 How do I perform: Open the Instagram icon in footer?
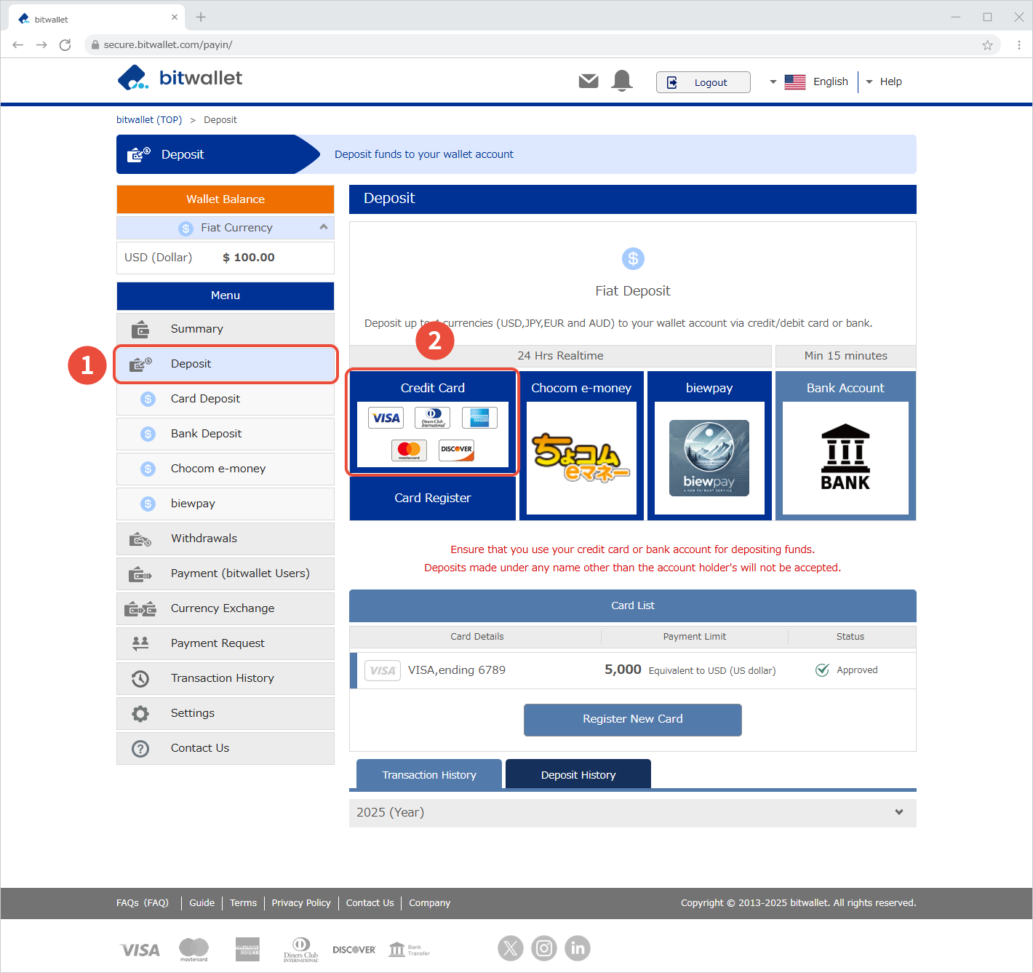(544, 948)
